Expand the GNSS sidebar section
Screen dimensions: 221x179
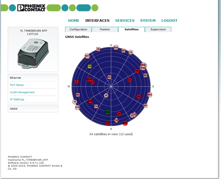pyautogui.click(x=14, y=109)
